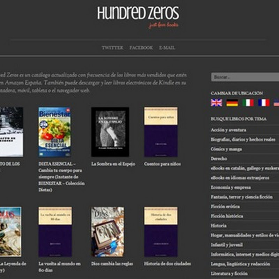
Task: Browse Fantasía, terror y ciencia ficción
Action: point(242,197)
